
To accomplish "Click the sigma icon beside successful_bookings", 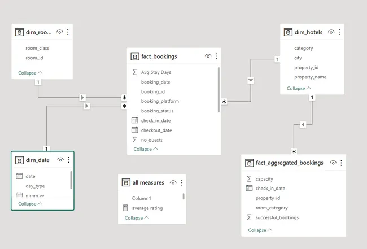I will [249, 217].
